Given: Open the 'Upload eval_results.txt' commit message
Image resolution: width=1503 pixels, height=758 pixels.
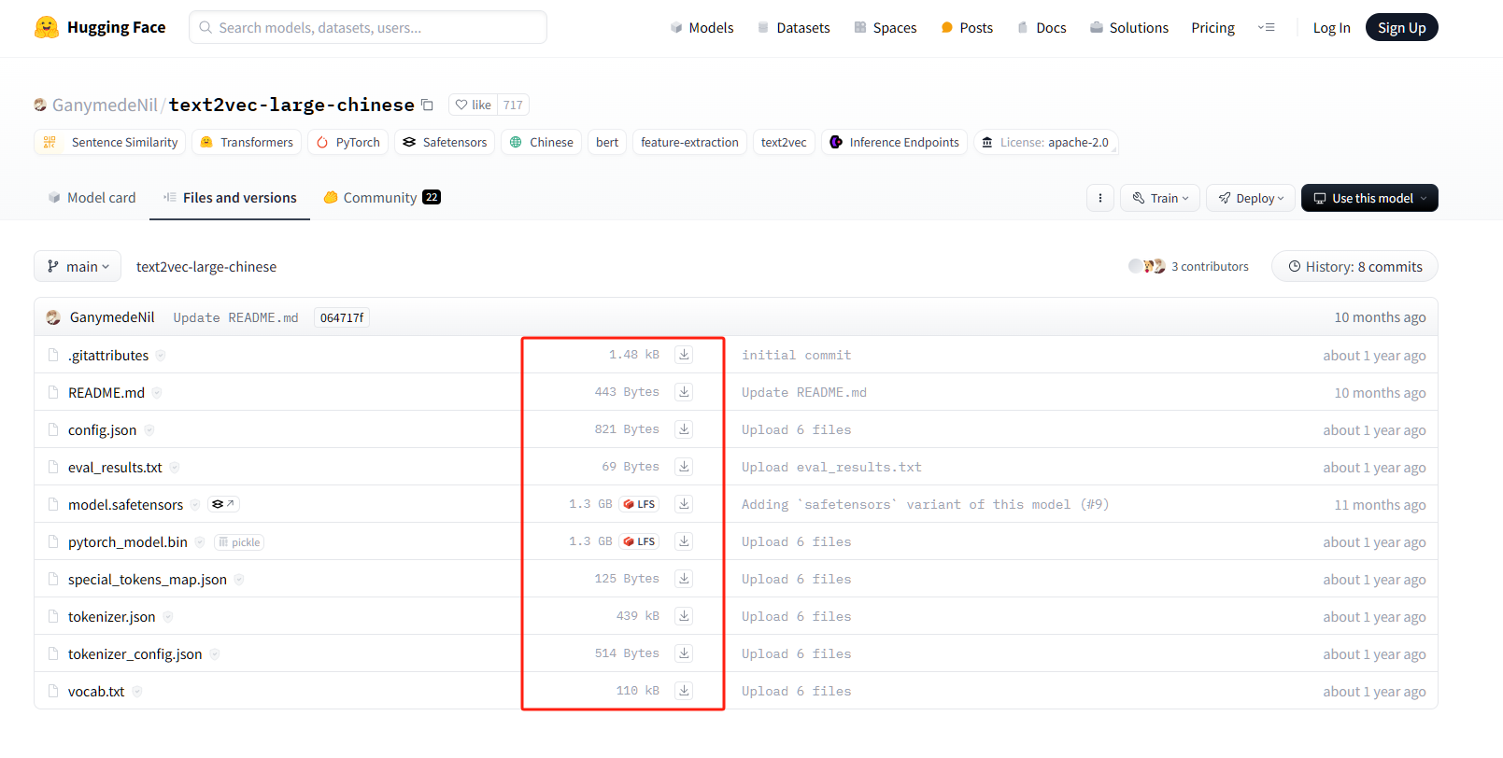Looking at the screenshot, I should [x=831, y=467].
